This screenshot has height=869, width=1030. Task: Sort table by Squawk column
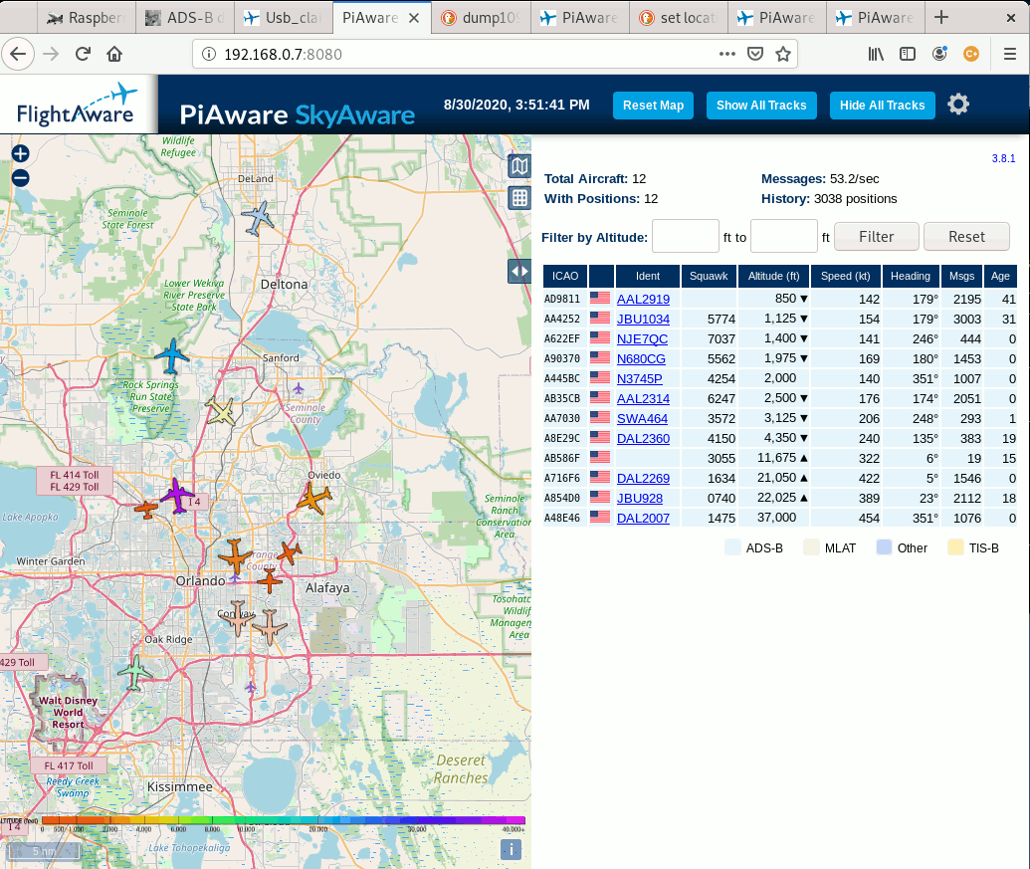pyautogui.click(x=709, y=276)
